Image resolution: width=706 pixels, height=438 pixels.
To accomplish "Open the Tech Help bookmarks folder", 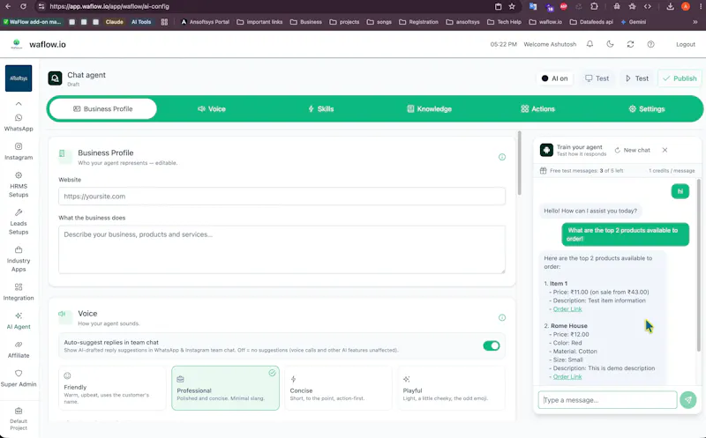I will [x=504, y=21].
